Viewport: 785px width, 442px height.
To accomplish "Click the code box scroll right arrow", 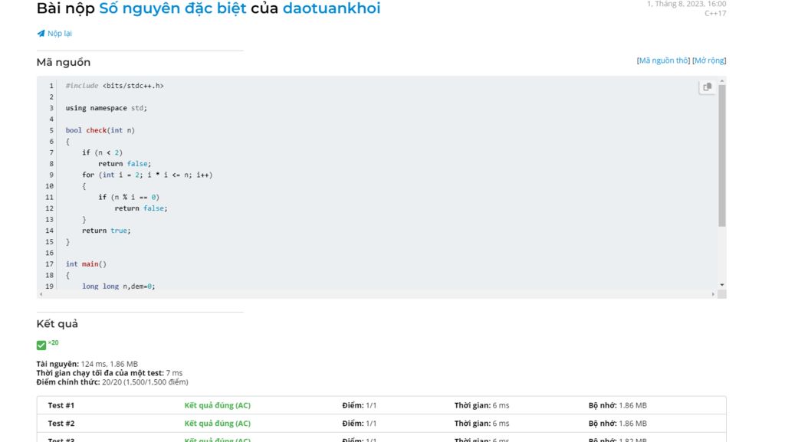I will pos(713,293).
